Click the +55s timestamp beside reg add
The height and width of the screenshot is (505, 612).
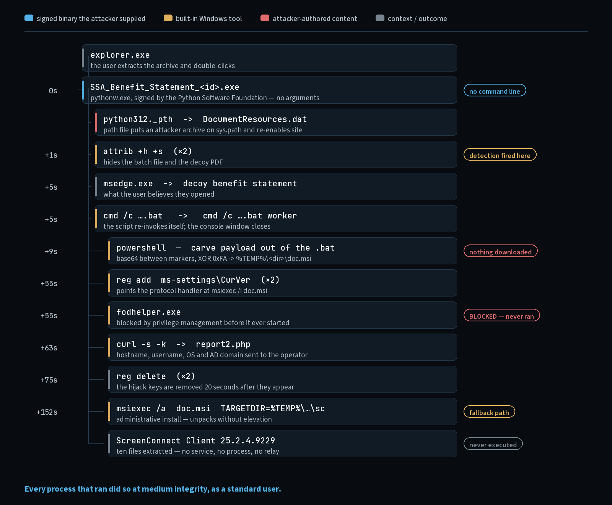[x=49, y=283]
